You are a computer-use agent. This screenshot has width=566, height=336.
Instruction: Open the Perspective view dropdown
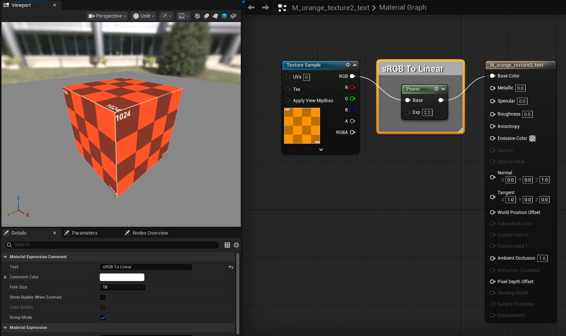point(107,16)
